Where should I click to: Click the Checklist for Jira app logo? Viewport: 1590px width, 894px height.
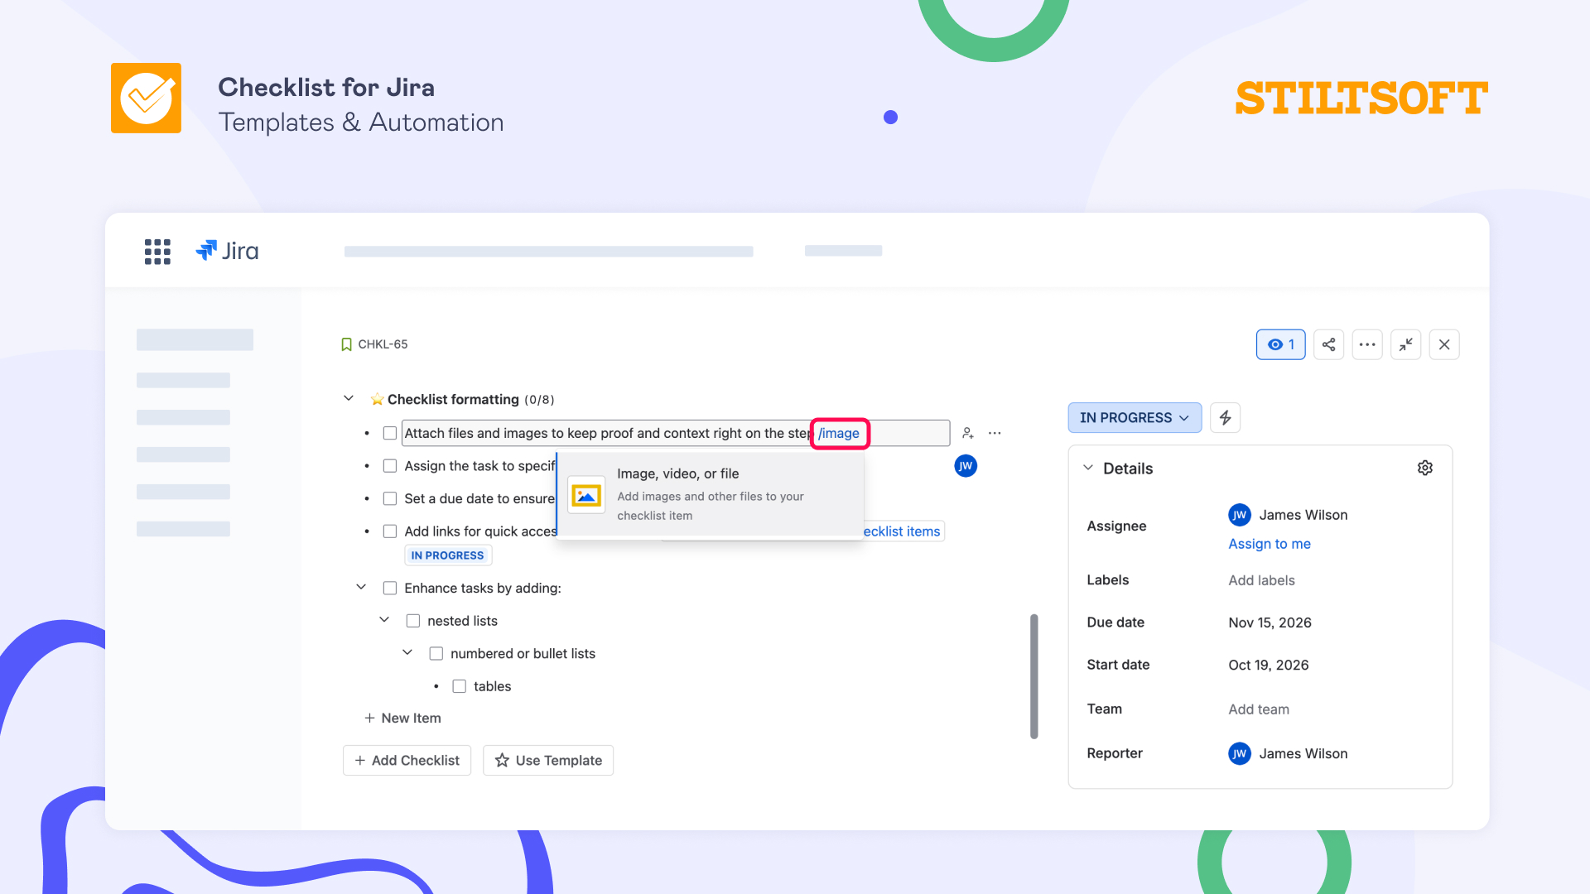[146, 98]
